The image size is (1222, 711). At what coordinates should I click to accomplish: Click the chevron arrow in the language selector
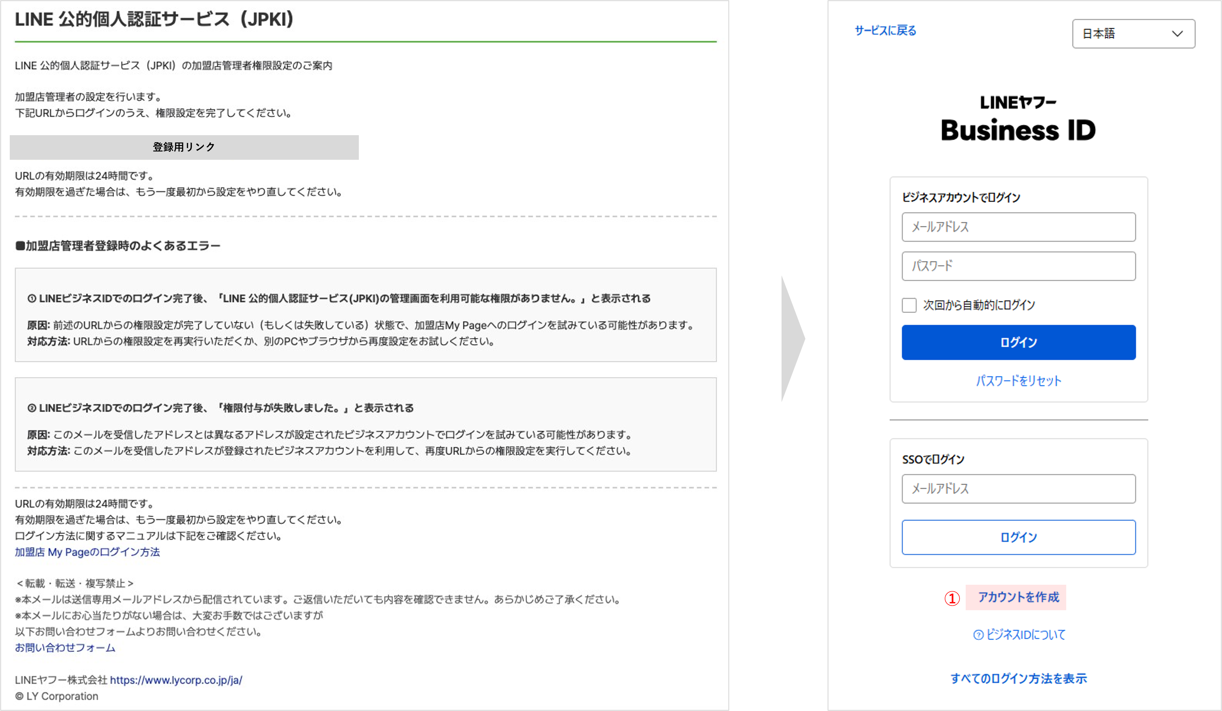pyautogui.click(x=1177, y=34)
